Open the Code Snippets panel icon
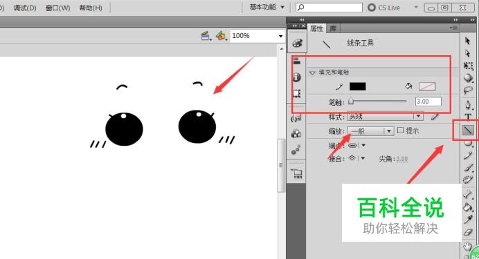 [x=296, y=117]
